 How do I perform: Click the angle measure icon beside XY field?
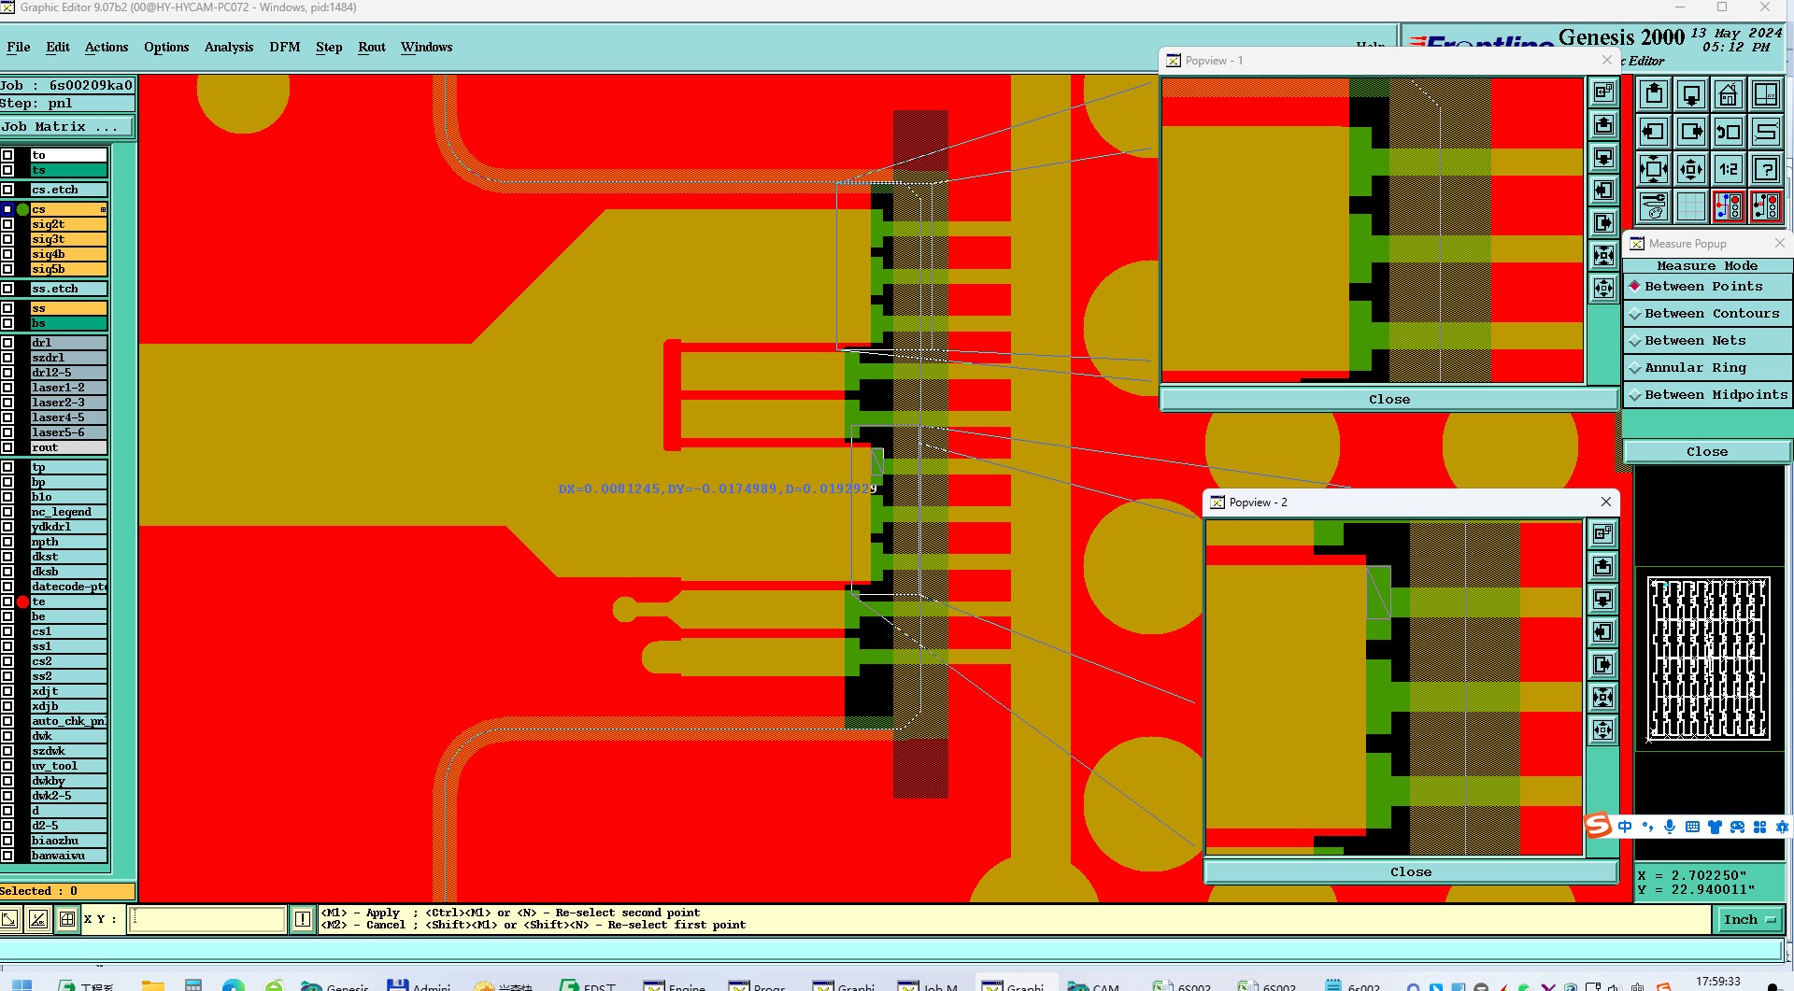coord(38,919)
